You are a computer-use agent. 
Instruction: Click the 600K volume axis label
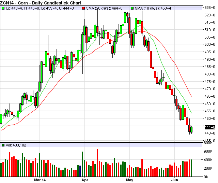click(x=208, y=151)
